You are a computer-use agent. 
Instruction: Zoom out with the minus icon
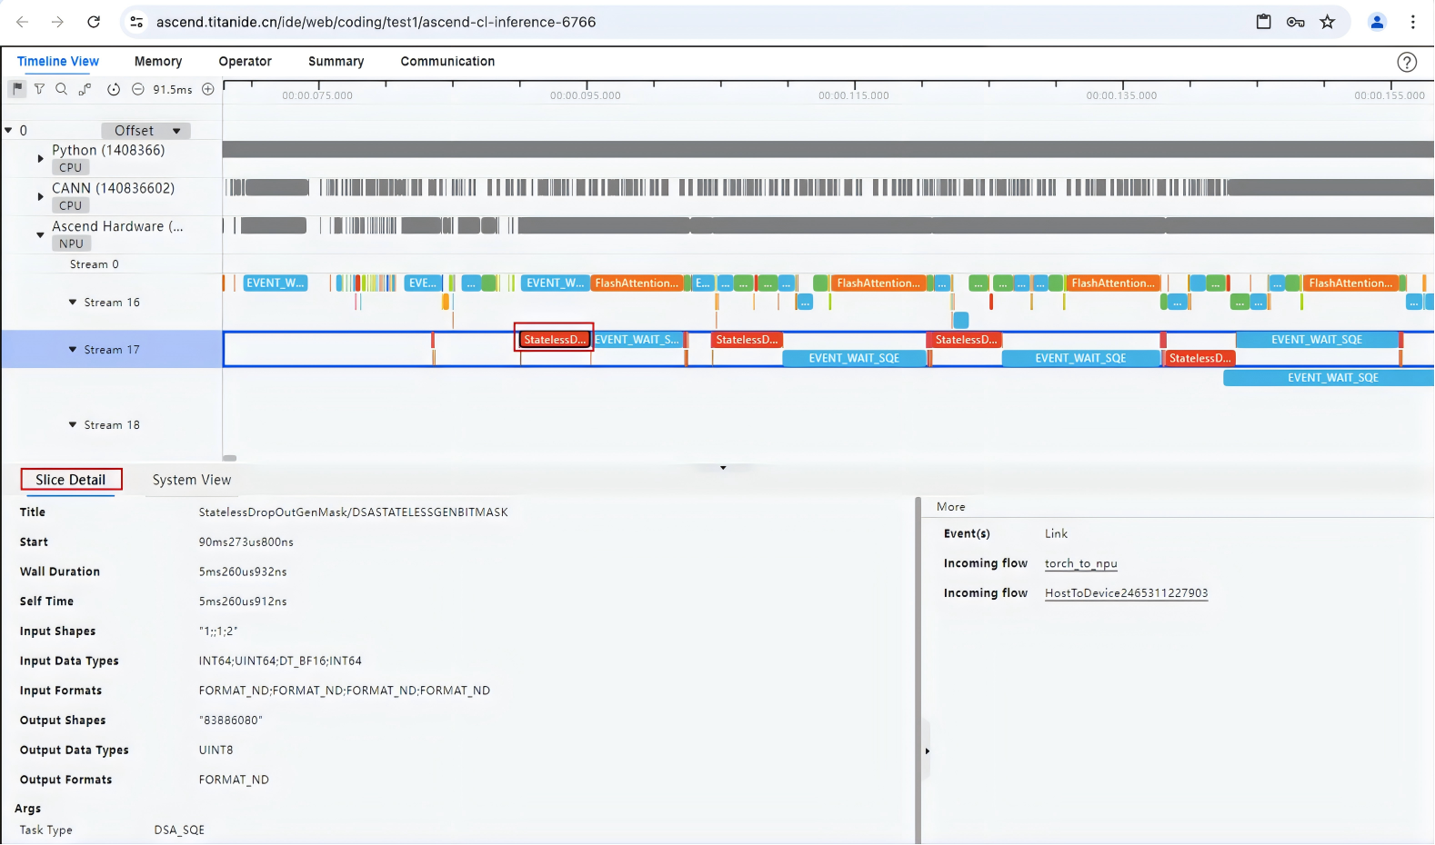(x=138, y=89)
